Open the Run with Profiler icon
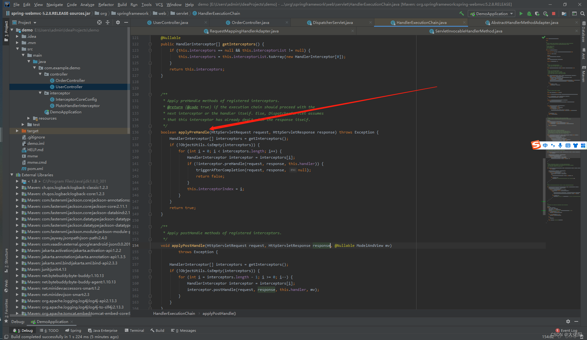The width and height of the screenshot is (587, 340). click(545, 14)
